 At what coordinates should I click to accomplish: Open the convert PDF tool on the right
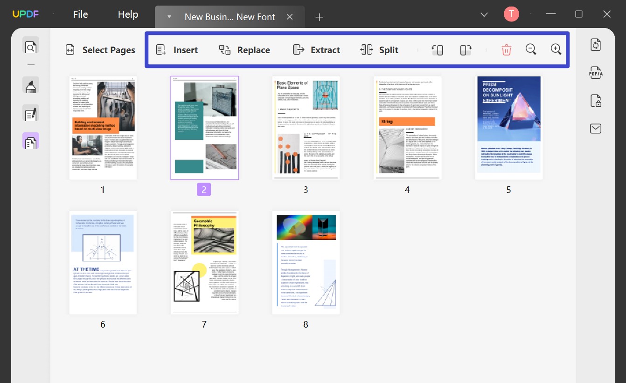596,45
